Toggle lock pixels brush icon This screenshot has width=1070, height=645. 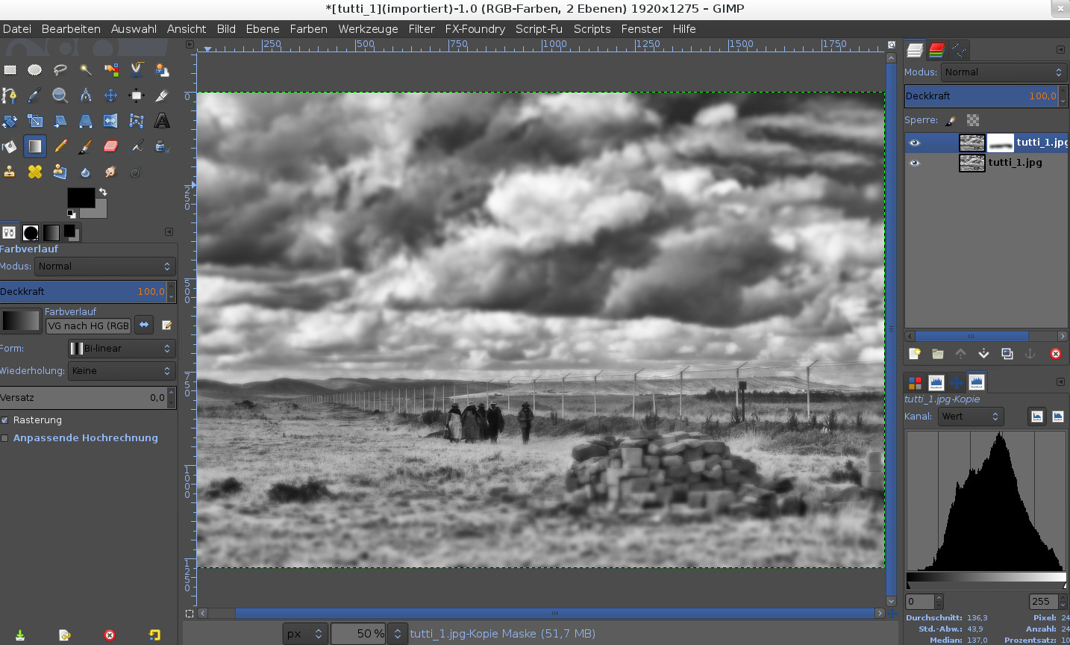951,120
